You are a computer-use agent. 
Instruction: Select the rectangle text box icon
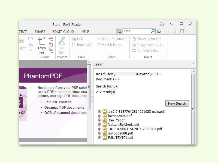(x=31, y=39)
